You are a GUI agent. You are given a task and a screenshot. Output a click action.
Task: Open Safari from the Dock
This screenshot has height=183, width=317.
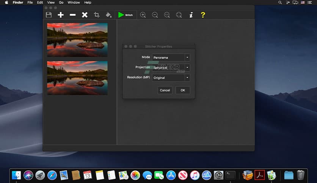coord(52,175)
